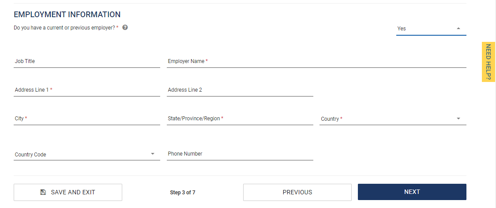Open the Country Code dropdown
Viewport: 496px width, 208px height.
(x=86, y=154)
